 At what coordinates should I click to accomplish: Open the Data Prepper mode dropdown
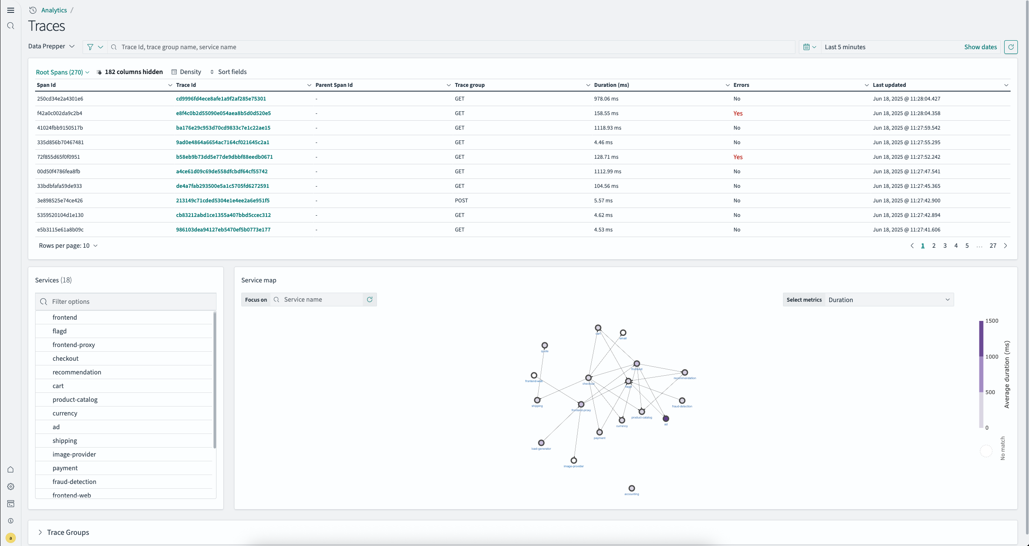(51, 46)
